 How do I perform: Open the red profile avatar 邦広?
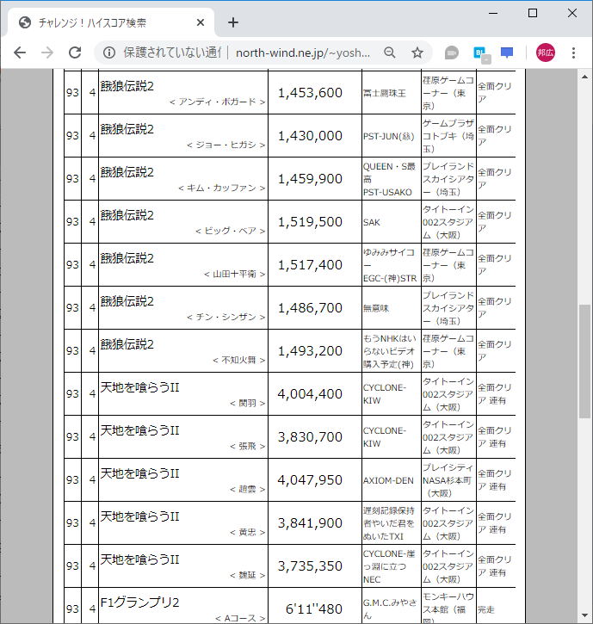[546, 53]
